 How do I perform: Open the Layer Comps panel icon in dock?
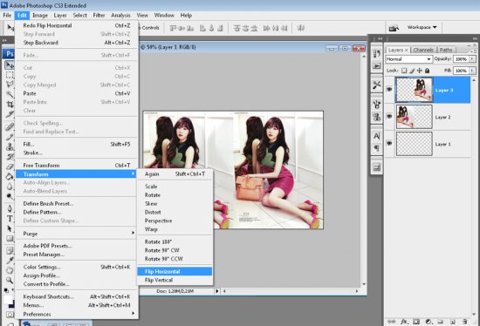(377, 167)
